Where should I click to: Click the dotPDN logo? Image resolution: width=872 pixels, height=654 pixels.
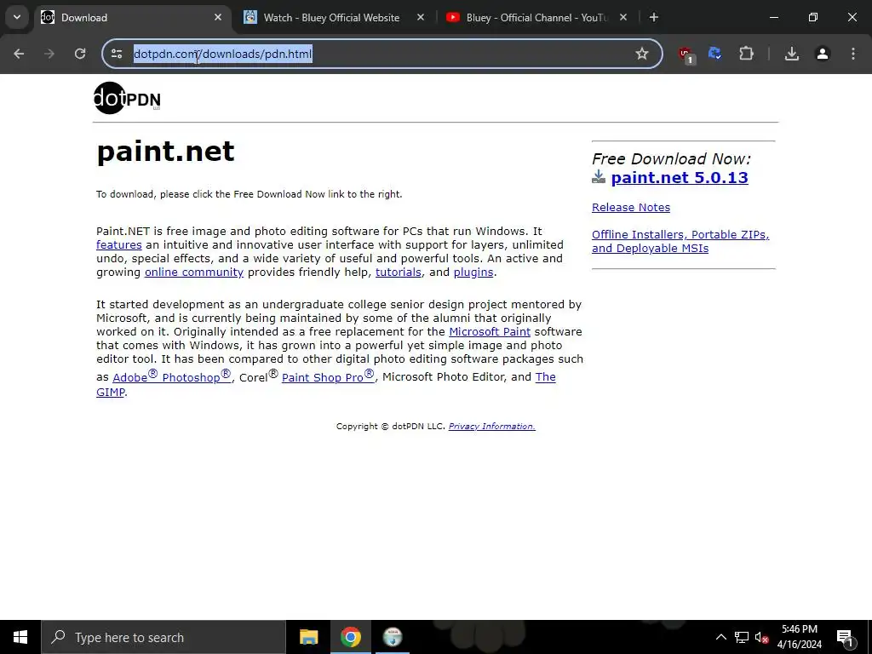(127, 99)
